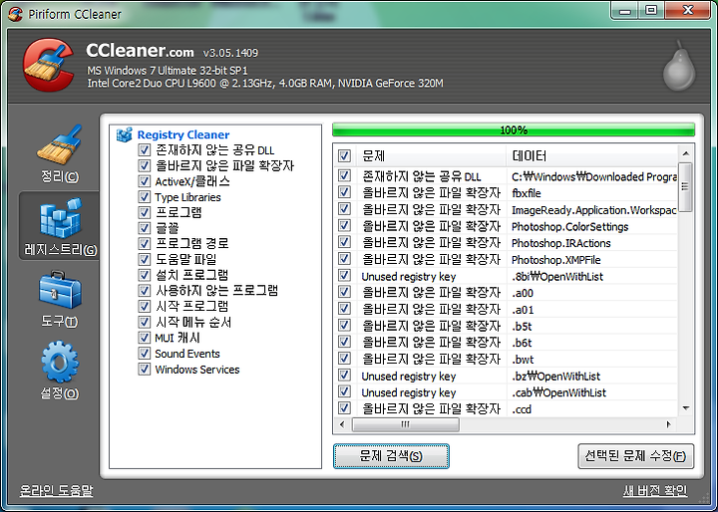Click the horizontal scrollbar right arrow
Image resolution: width=718 pixels, height=512 pixels.
pyautogui.click(x=669, y=424)
